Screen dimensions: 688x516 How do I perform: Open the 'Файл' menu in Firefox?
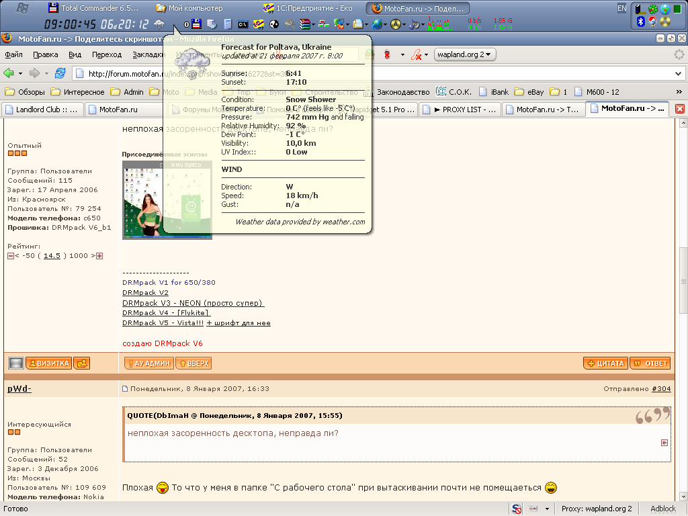tap(13, 54)
